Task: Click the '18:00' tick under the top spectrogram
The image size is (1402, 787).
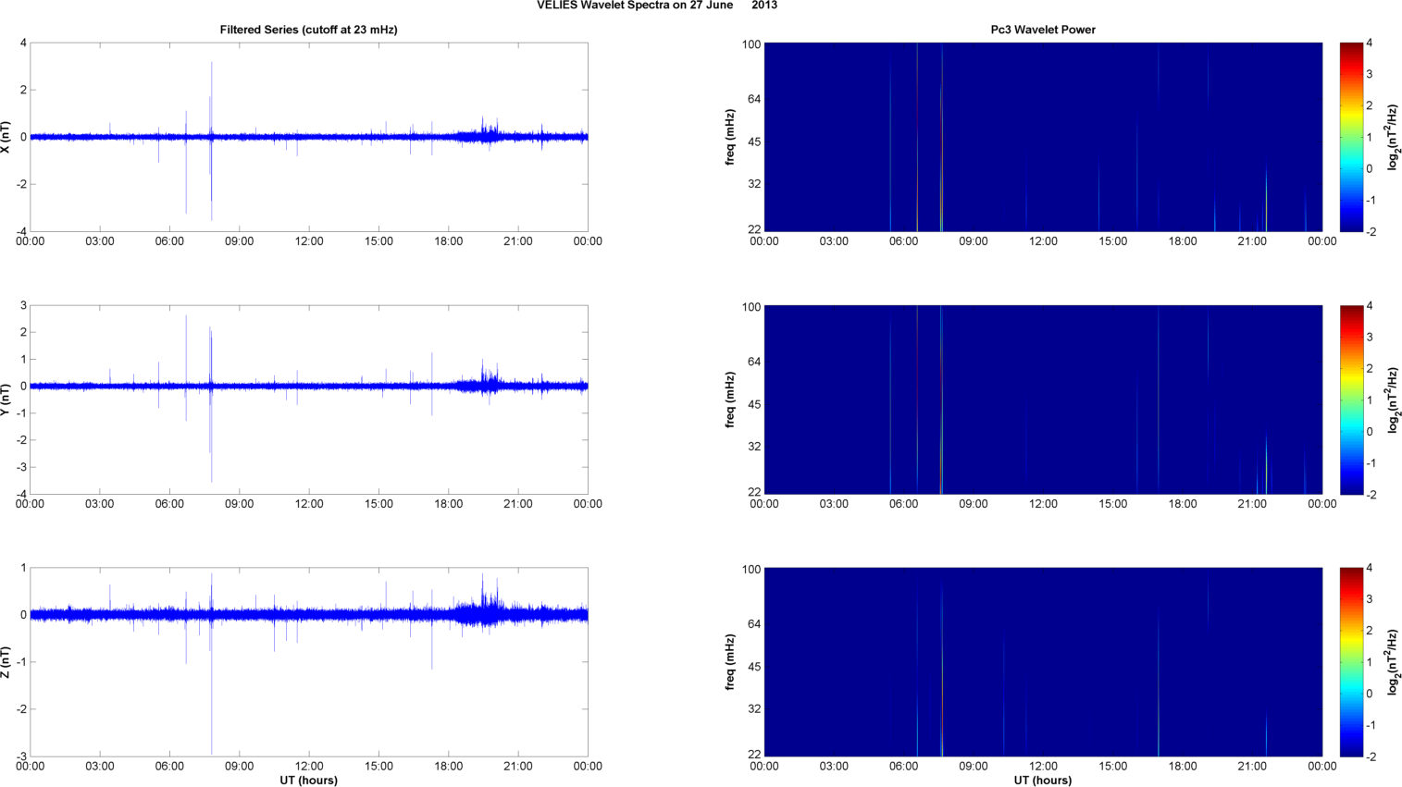Action: pyautogui.click(x=1183, y=241)
